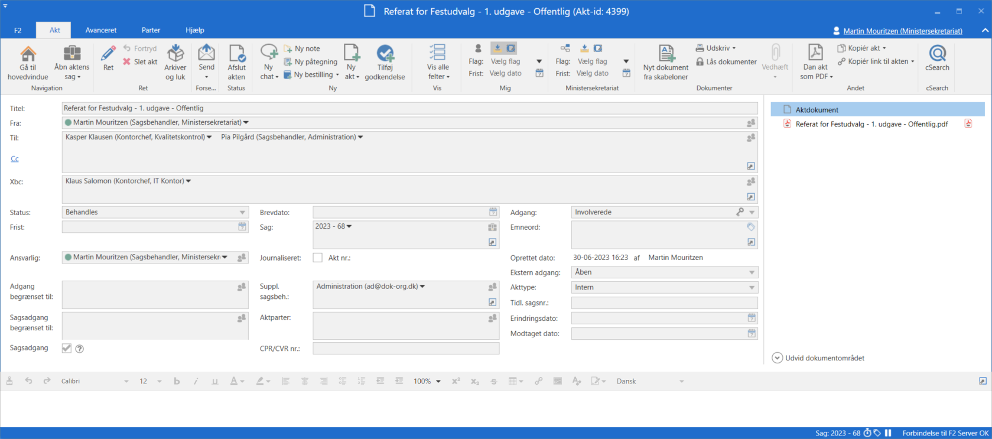
Task: Open the font color picker in editor toolbar
Action: pyautogui.click(x=237, y=381)
